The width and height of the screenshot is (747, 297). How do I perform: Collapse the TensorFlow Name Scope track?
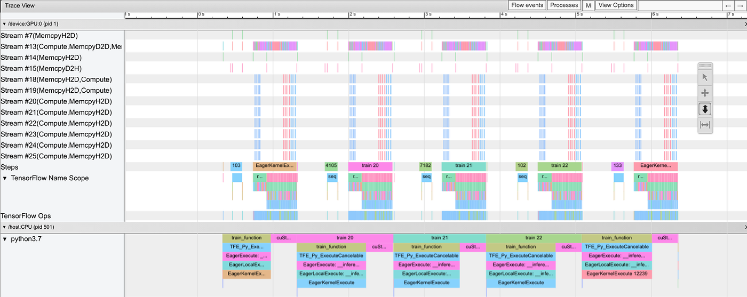click(5, 178)
